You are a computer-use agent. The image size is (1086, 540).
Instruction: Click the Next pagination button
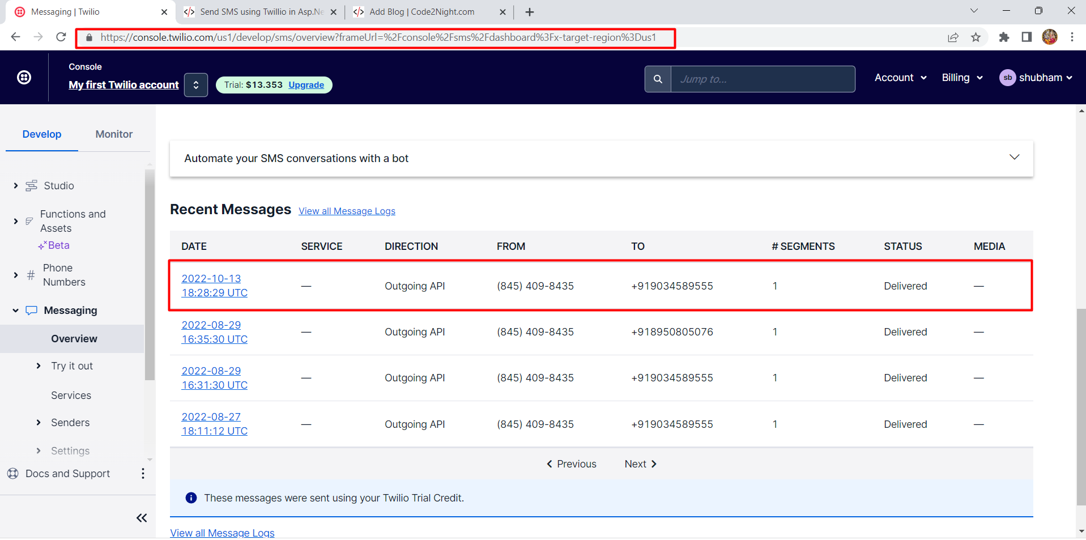641,464
